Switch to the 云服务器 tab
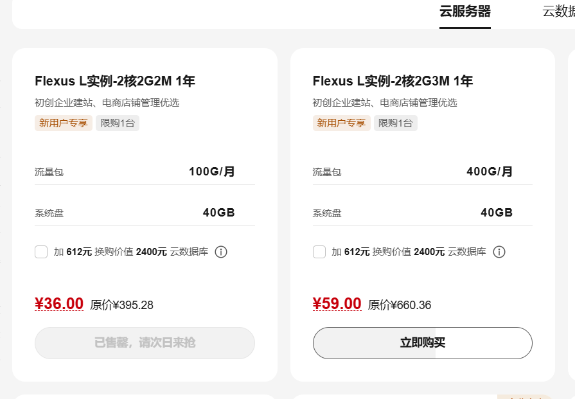 point(465,12)
